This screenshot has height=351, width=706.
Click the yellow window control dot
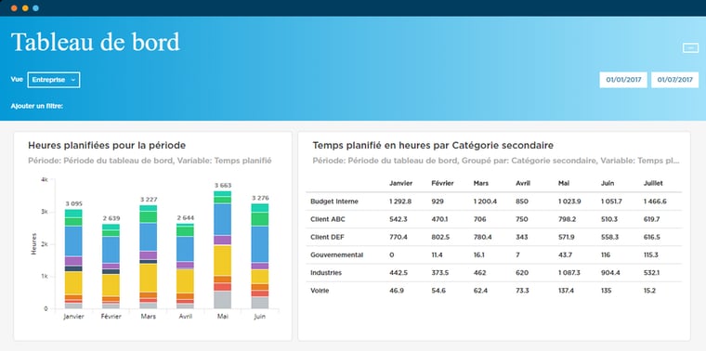[25, 8]
